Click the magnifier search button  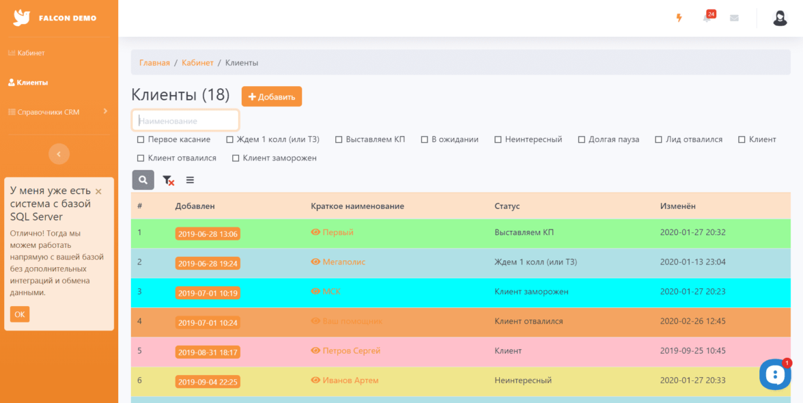(143, 180)
